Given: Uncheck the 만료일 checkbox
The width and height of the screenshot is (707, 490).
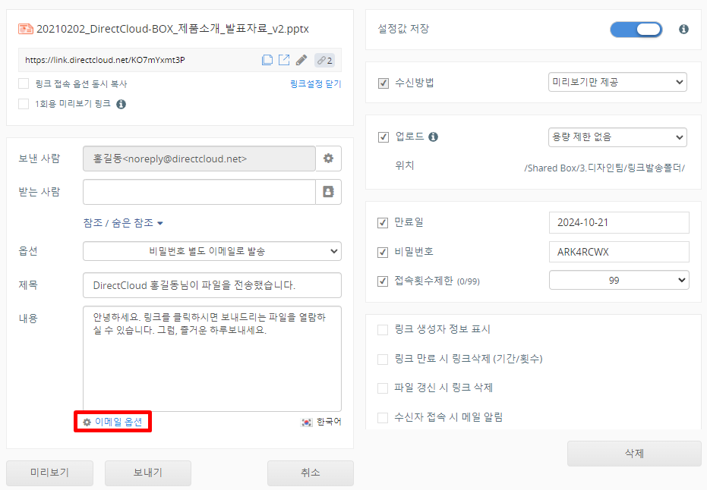Looking at the screenshot, I should tap(383, 223).
